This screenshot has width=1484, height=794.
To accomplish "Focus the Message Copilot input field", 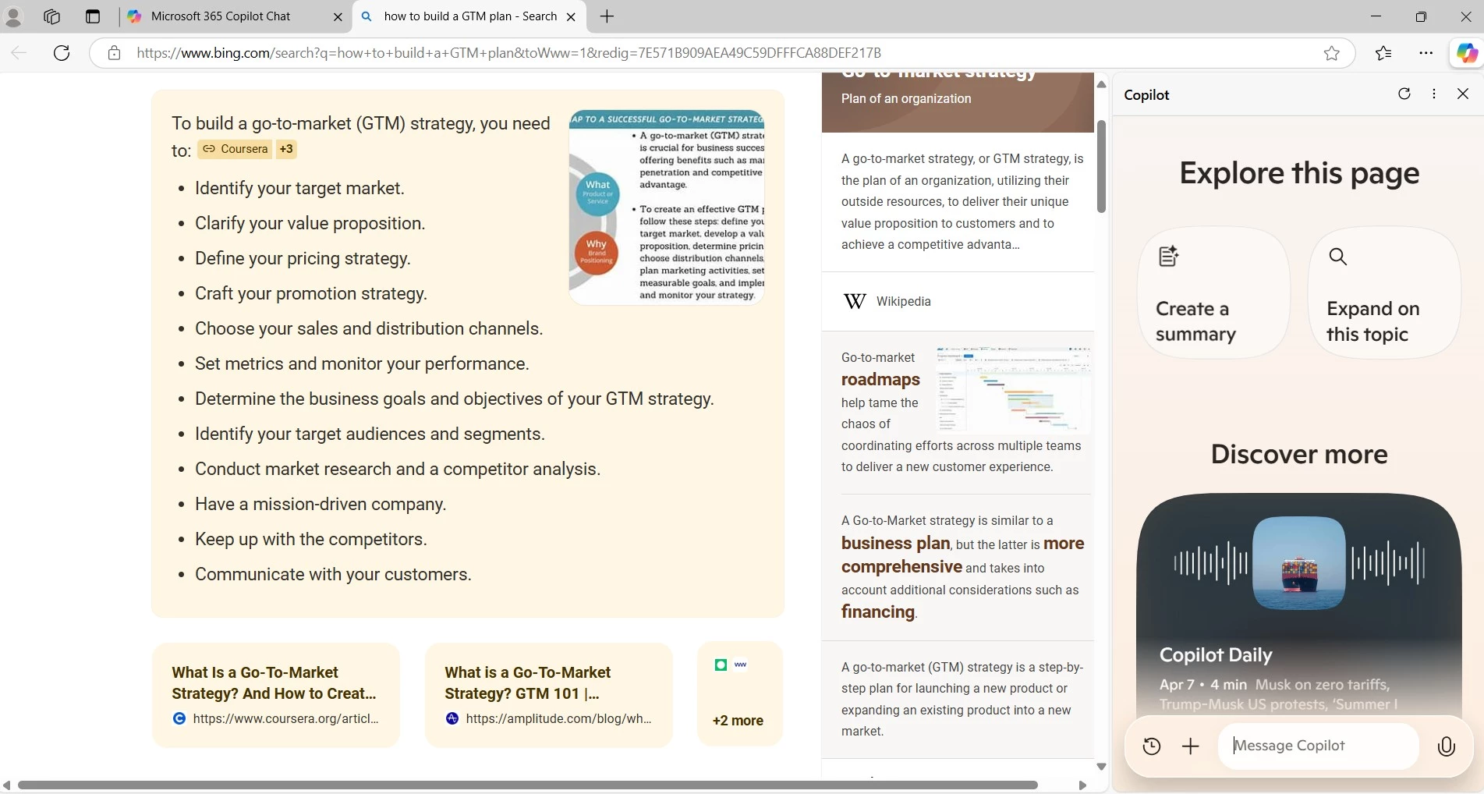I will (1319, 746).
